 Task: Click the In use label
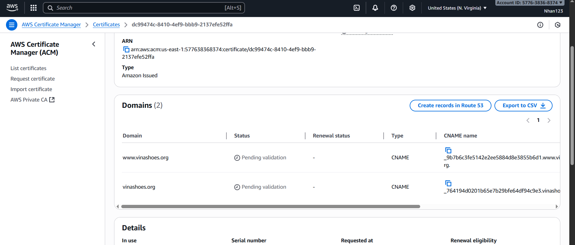129,241
